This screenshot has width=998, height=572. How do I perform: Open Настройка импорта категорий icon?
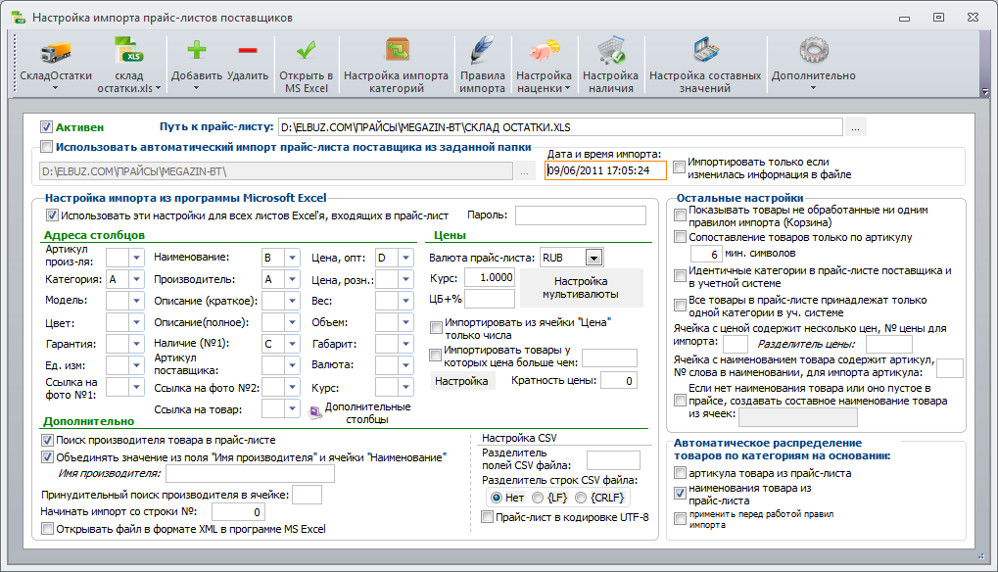click(x=398, y=50)
